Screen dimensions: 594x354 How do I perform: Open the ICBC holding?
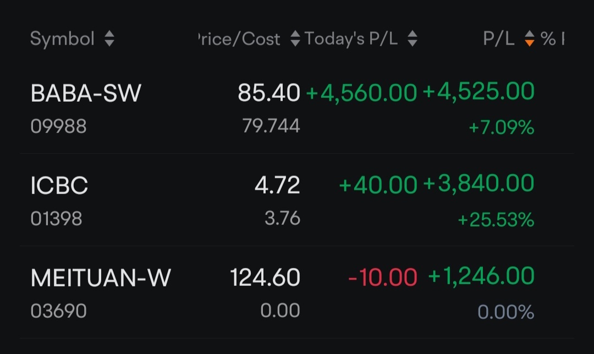pyautogui.click(x=297, y=200)
